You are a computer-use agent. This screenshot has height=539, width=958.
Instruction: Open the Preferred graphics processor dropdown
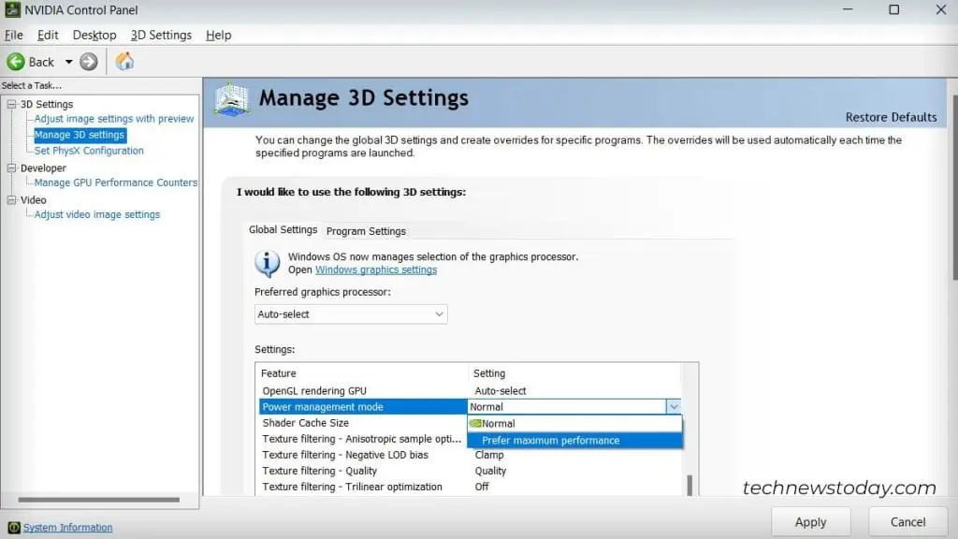point(351,314)
